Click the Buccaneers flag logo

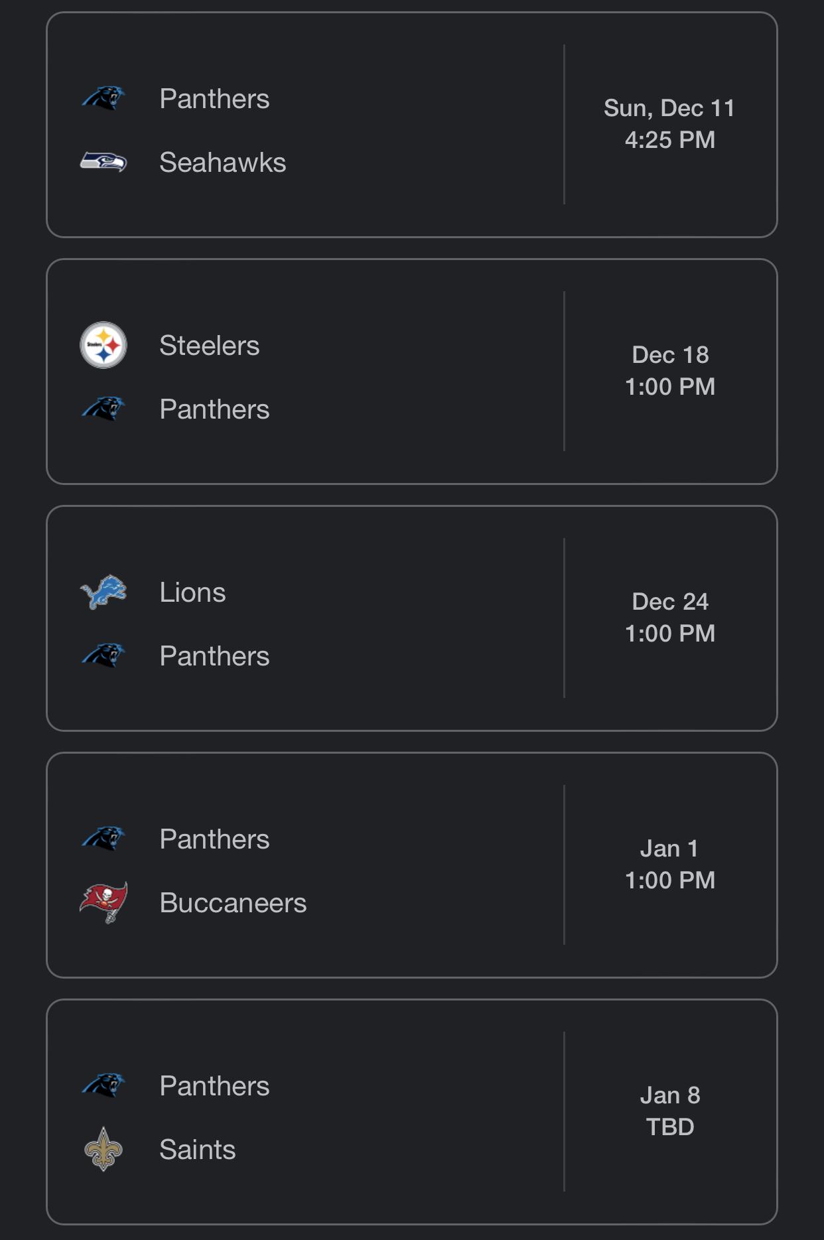coord(103,902)
